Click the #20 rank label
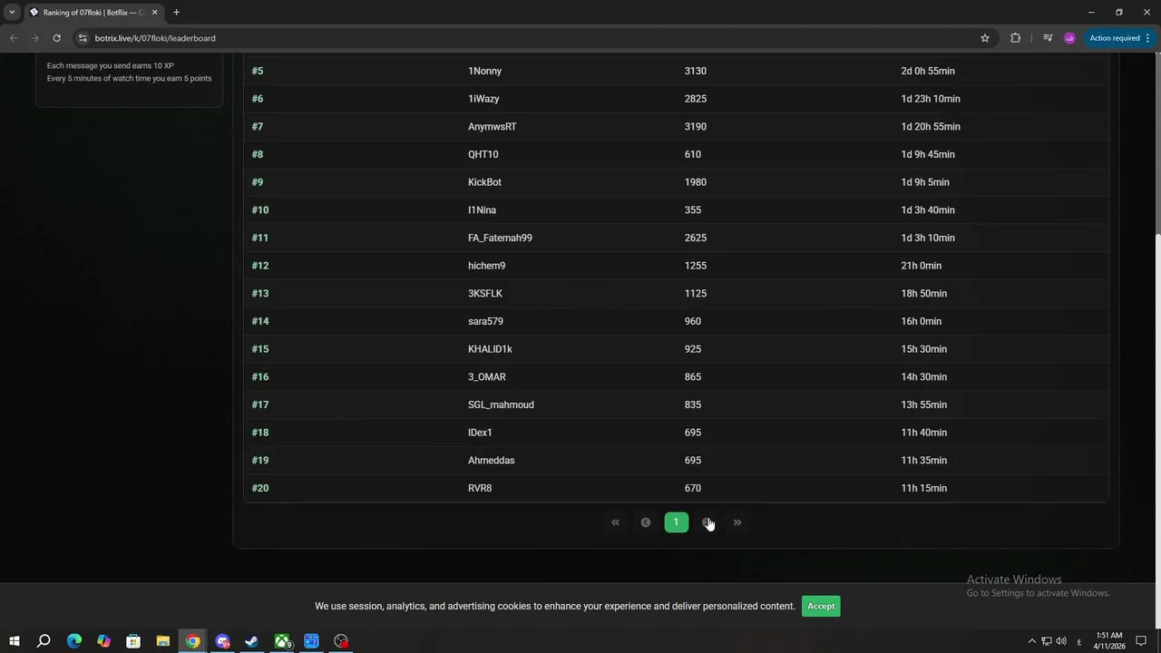Image resolution: width=1161 pixels, height=653 pixels. coord(260,488)
